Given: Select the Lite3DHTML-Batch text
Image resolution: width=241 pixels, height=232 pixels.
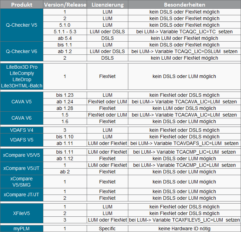Looking at the screenshot, I should click(21, 86).
